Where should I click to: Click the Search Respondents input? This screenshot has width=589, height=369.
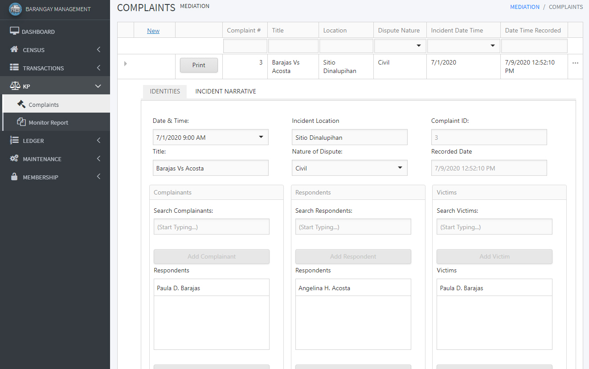(353, 227)
